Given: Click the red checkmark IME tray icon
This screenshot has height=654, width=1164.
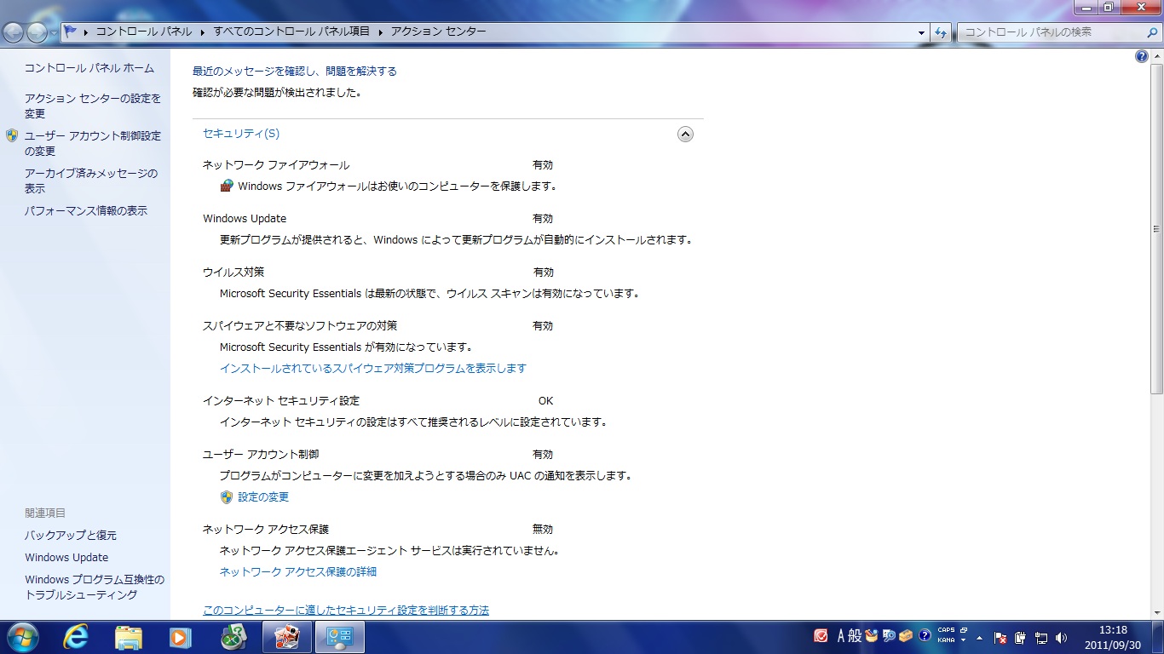Looking at the screenshot, I should click(821, 636).
